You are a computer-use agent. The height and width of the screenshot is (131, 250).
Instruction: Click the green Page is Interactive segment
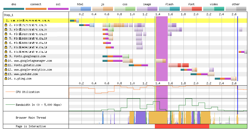(x=228, y=126)
